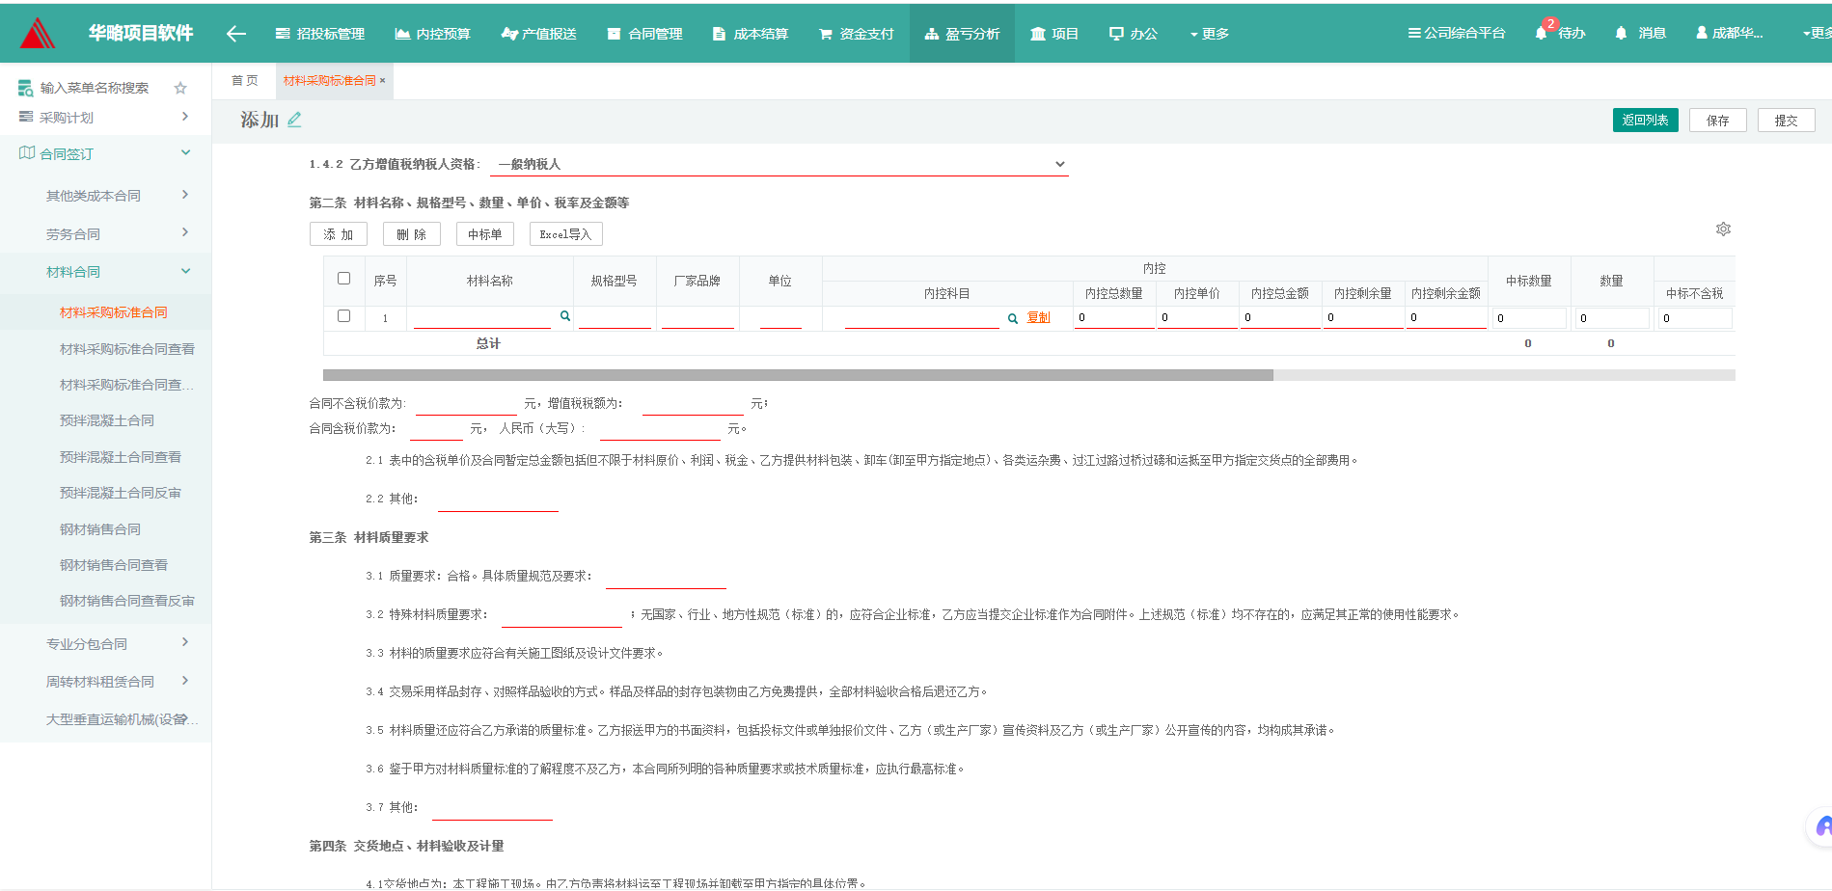
Task: Select 材料采购标准合同 in sidebar
Action: tap(113, 312)
